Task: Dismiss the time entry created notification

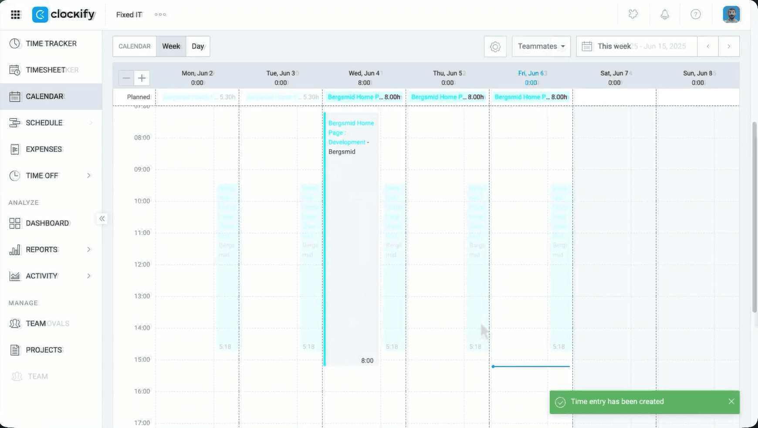Action: click(731, 401)
